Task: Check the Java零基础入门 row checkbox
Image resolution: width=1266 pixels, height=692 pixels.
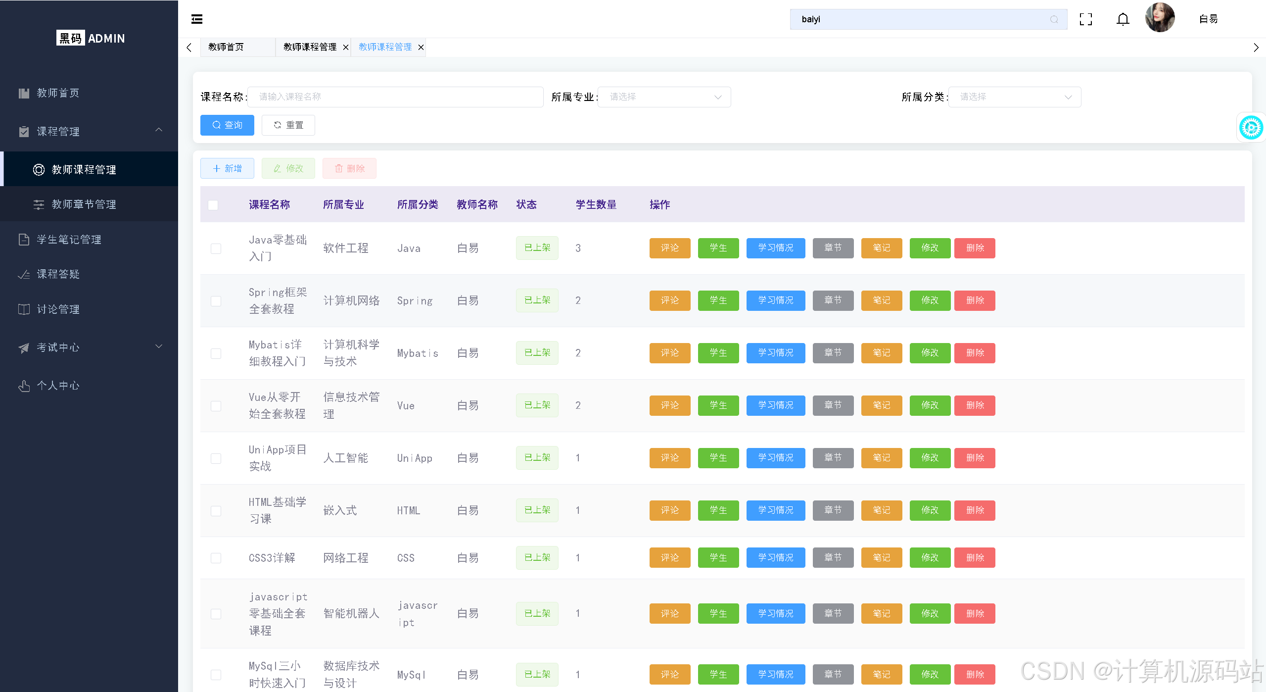Action: coord(216,248)
